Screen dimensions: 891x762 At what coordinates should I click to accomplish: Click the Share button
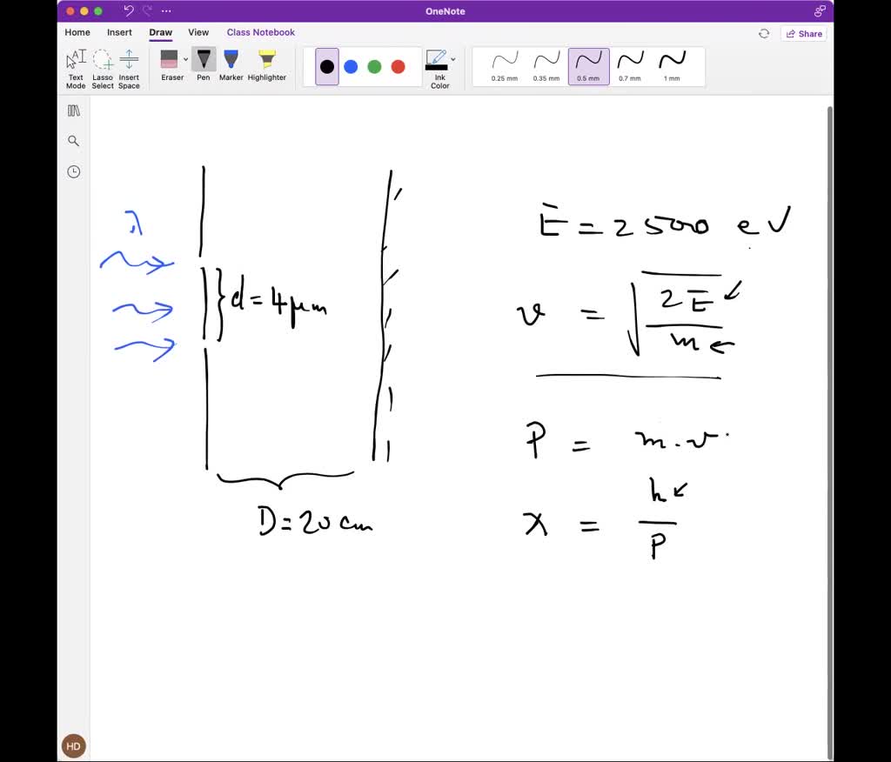click(x=803, y=33)
